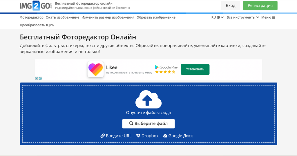297x156 pixels.
Task: Close the ad with the X icon
Action: click(37, 78)
